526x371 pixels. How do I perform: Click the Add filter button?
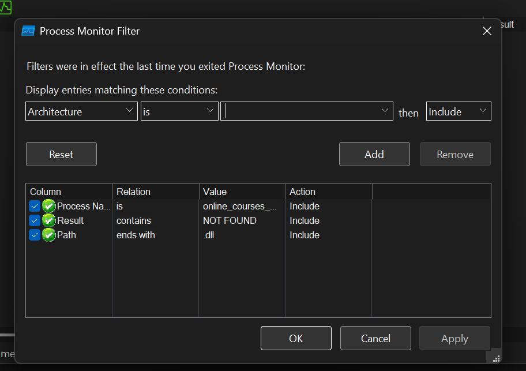(374, 154)
